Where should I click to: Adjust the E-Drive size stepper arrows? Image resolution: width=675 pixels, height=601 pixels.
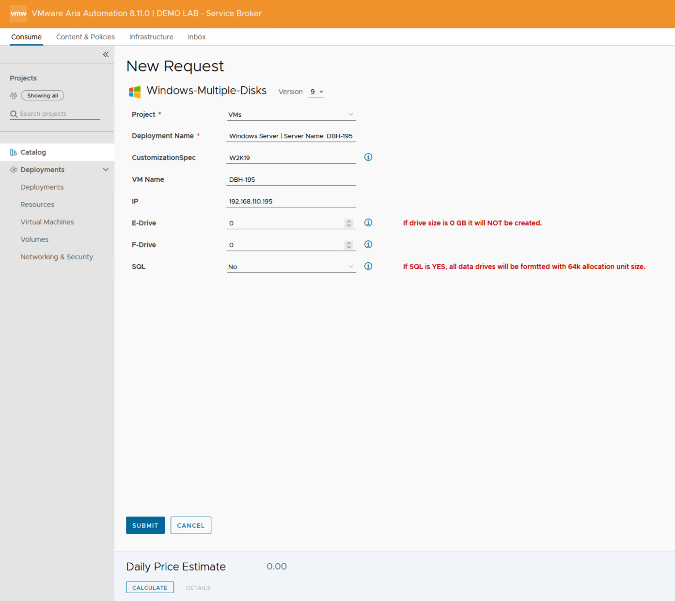tap(349, 223)
